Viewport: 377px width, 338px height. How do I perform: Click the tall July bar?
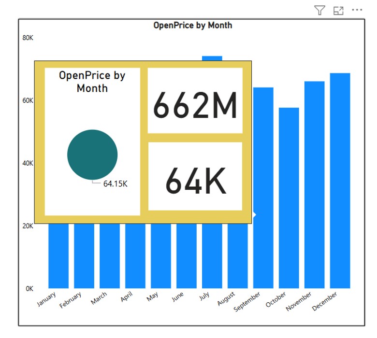[x=212, y=256]
